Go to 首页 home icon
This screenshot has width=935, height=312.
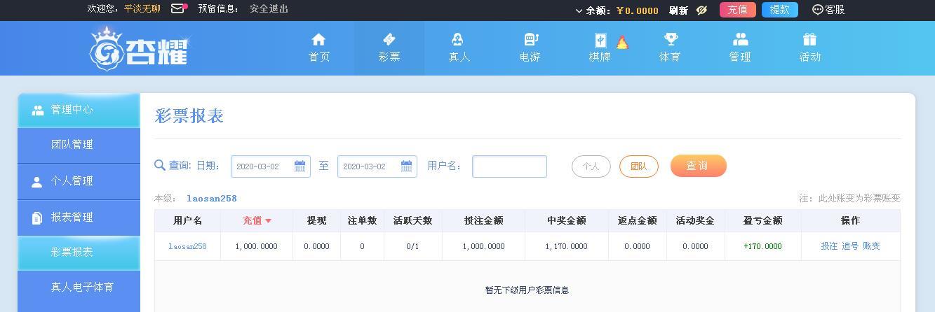pos(319,40)
